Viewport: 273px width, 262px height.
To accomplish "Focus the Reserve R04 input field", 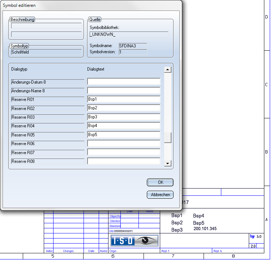I will pos(124,126).
